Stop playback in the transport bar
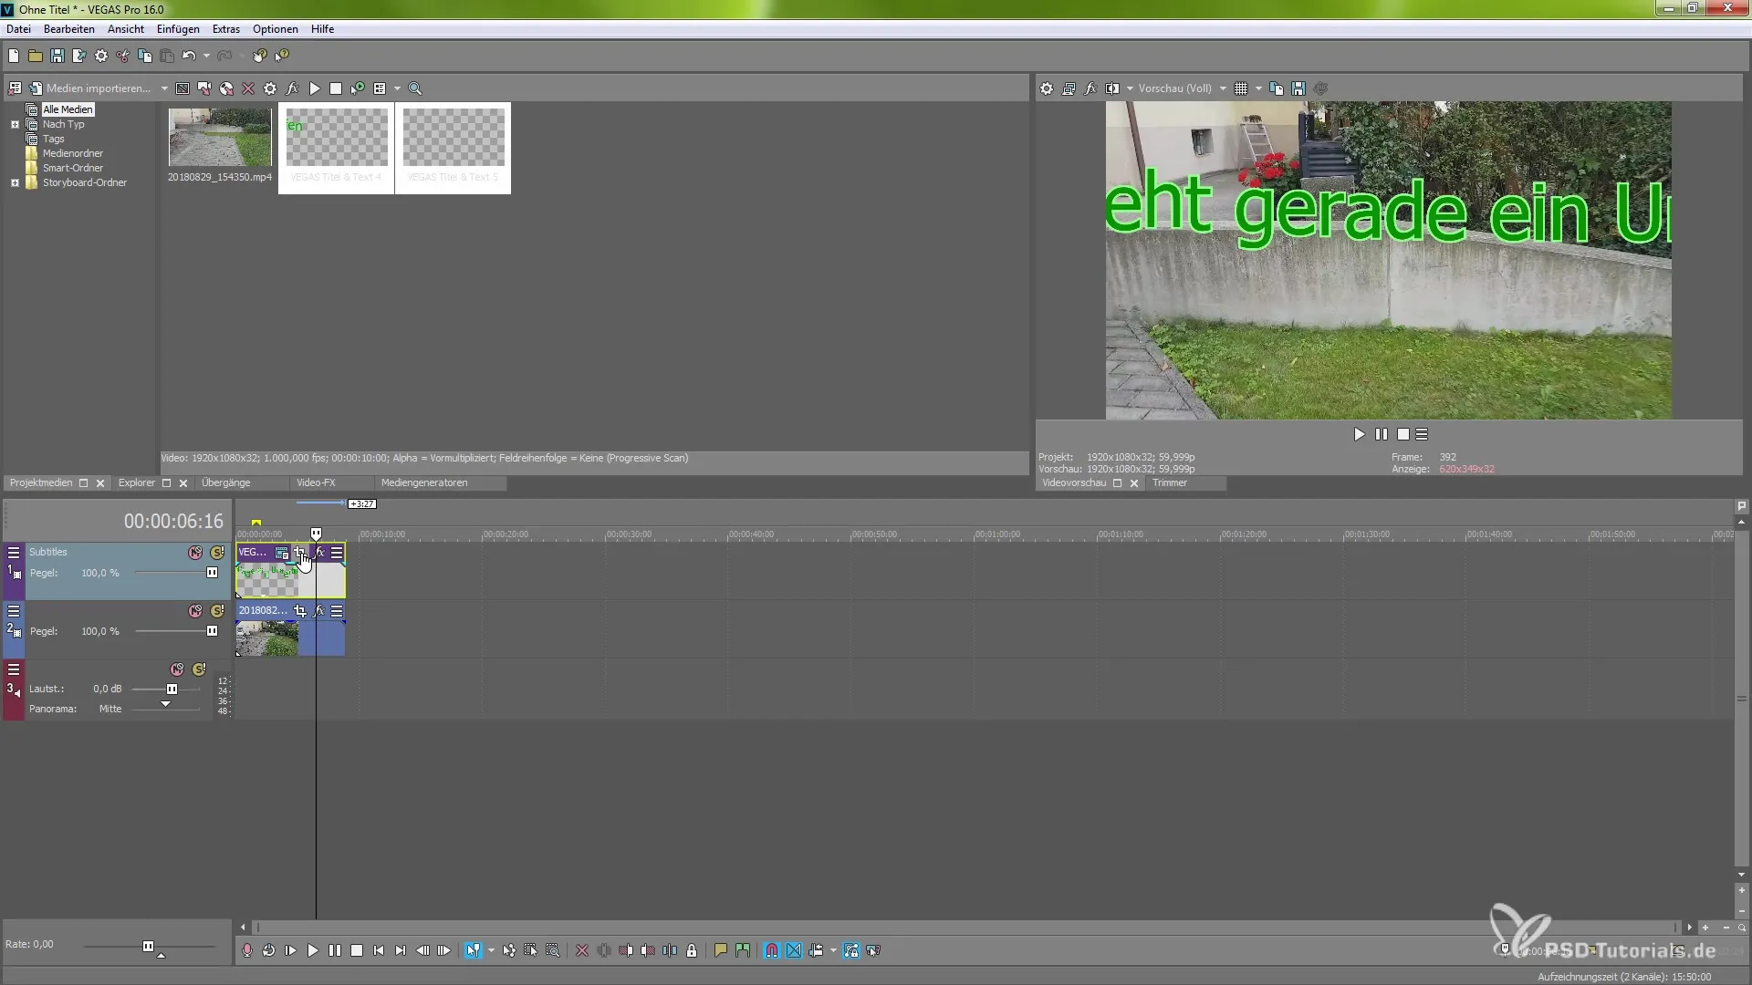1752x985 pixels. (357, 950)
